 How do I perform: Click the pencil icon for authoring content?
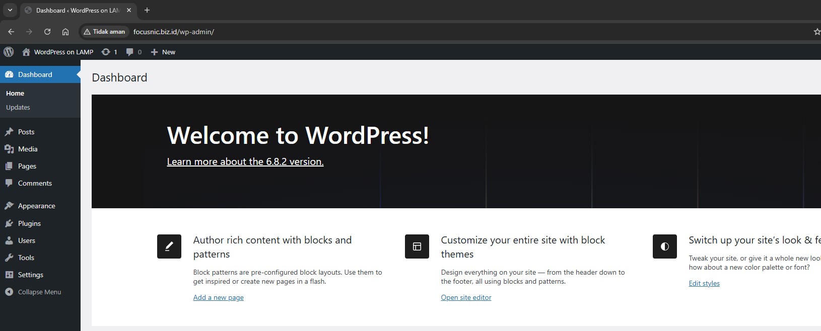point(169,246)
